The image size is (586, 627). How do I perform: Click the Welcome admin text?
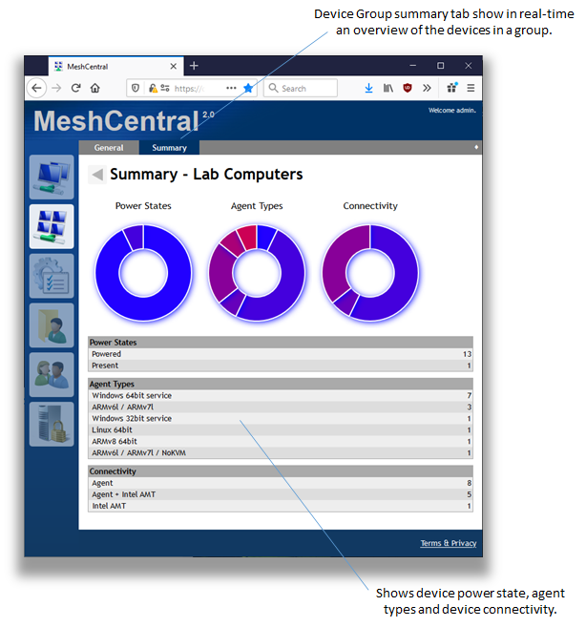[x=452, y=111]
